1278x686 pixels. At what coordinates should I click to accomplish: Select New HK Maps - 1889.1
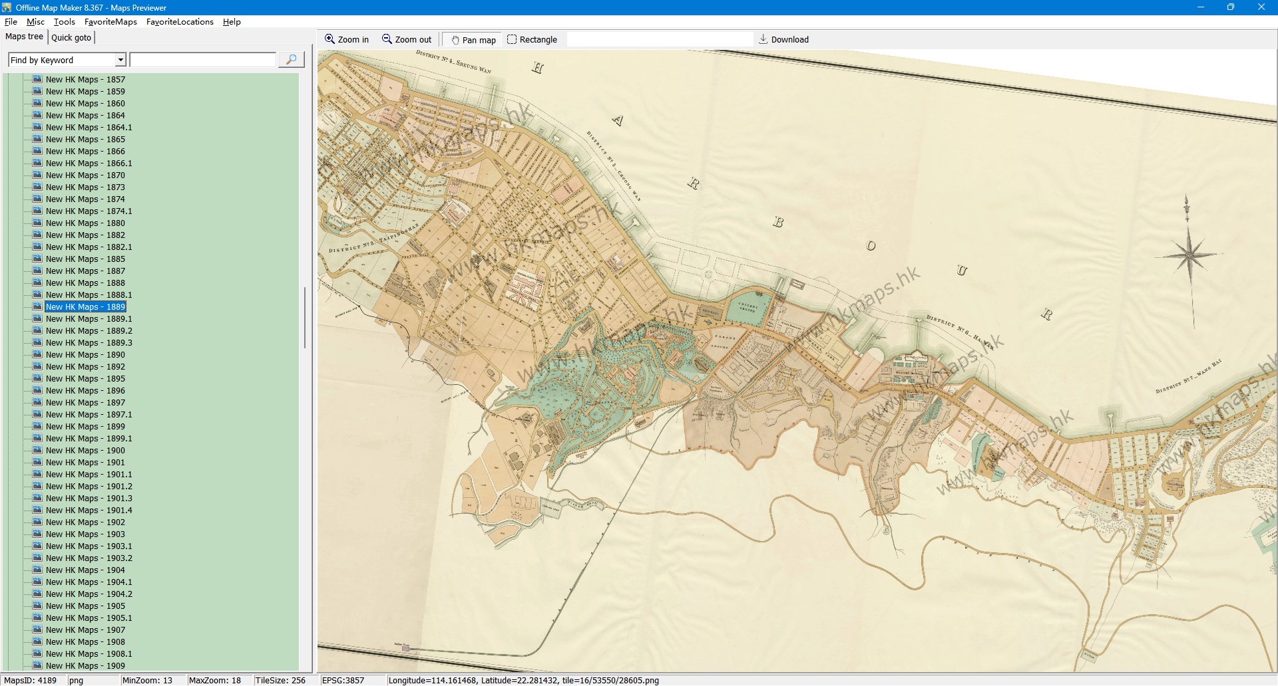click(89, 319)
